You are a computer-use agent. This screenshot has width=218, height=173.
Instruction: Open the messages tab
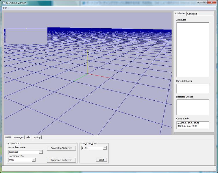19,137
